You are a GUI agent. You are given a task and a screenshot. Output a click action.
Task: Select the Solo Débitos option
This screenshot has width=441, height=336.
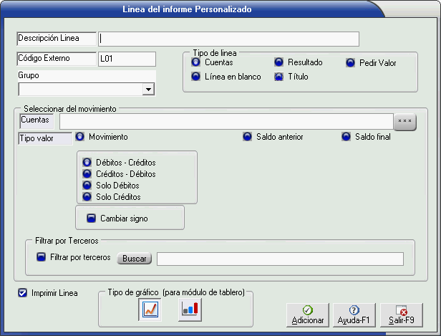pos(87,186)
